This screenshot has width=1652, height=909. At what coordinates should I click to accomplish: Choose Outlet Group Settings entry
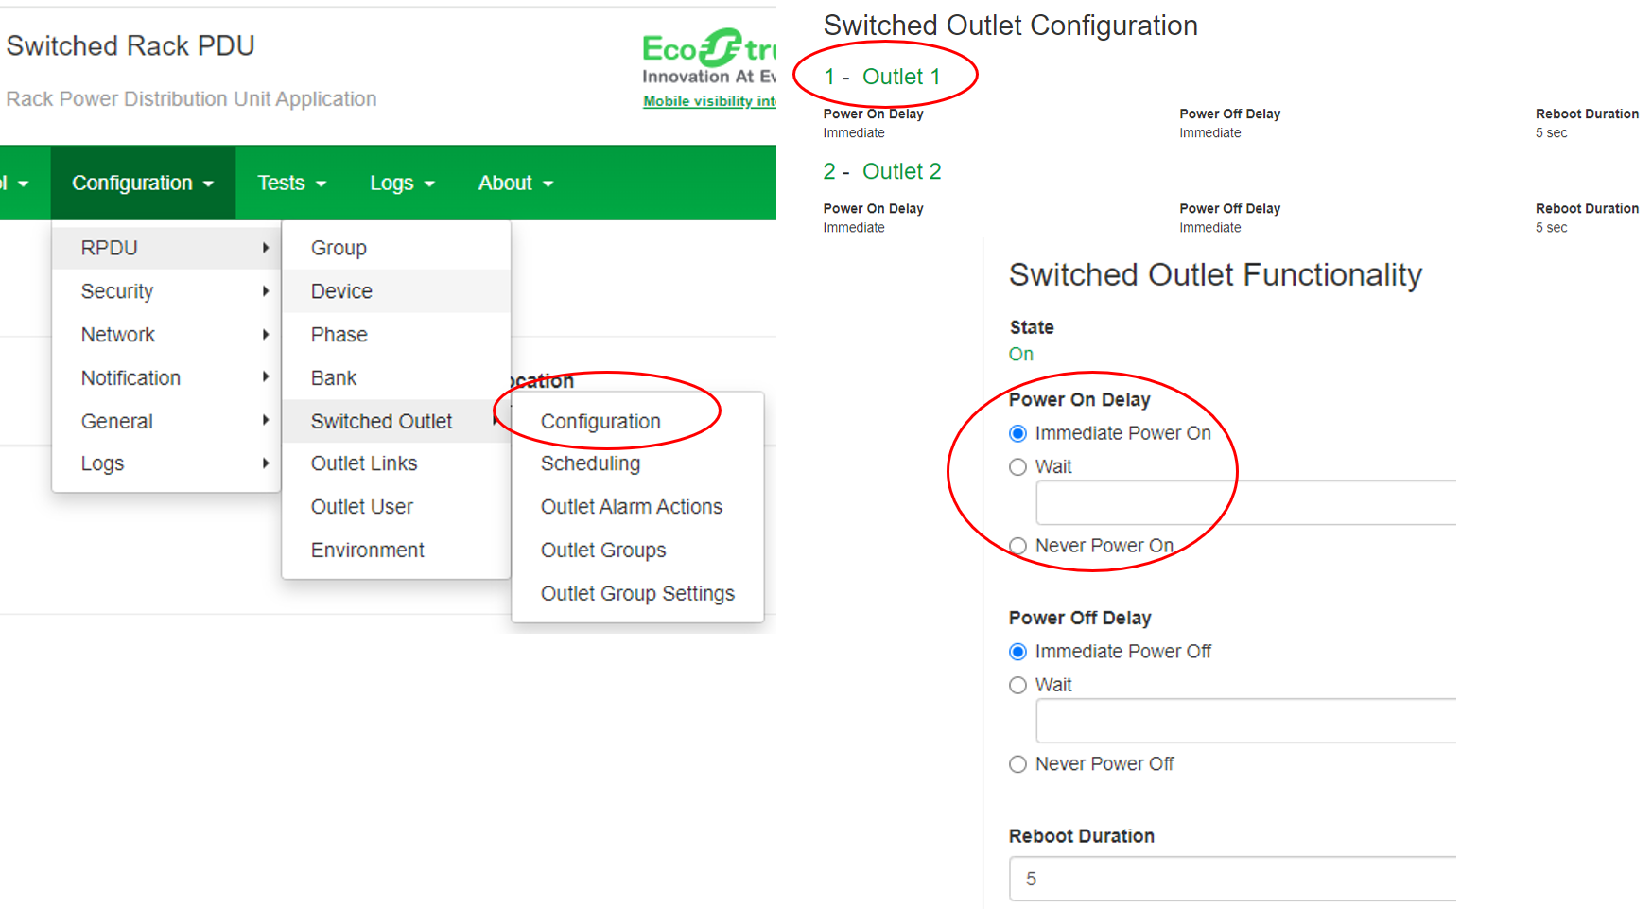(x=637, y=594)
